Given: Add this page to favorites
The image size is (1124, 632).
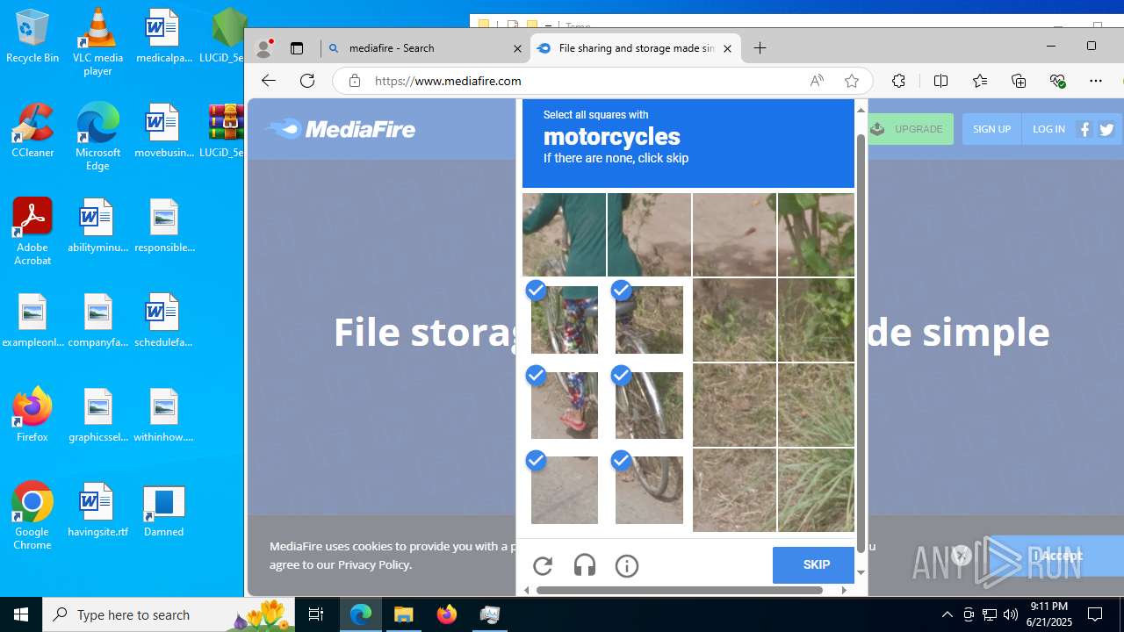Looking at the screenshot, I should pos(852,81).
